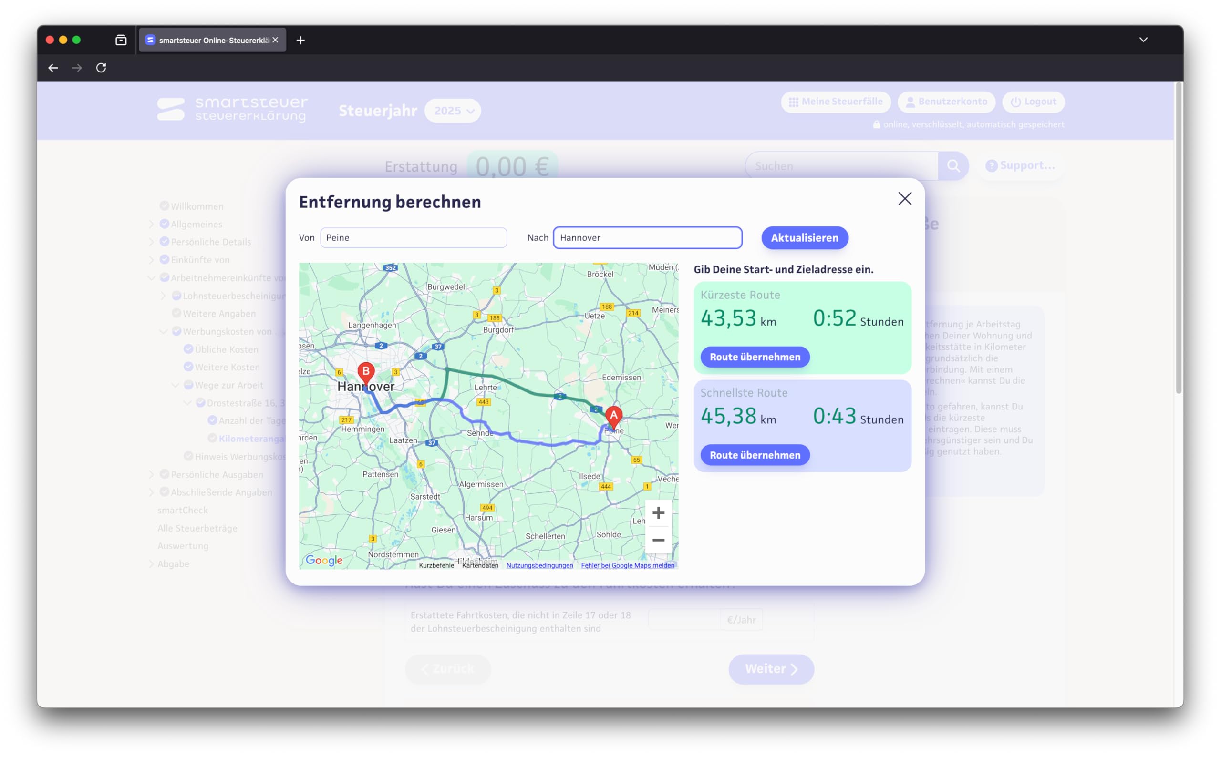1221x757 pixels.
Task: Expand Allgemeines in the sidebar
Action: point(151,225)
